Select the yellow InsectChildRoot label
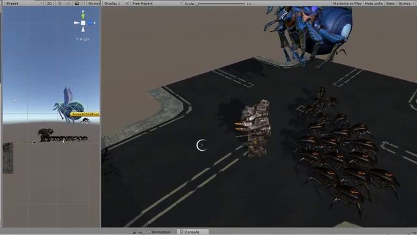 coord(85,114)
